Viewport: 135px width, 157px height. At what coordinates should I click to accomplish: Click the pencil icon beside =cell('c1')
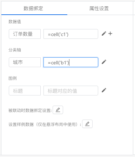tap(104, 34)
